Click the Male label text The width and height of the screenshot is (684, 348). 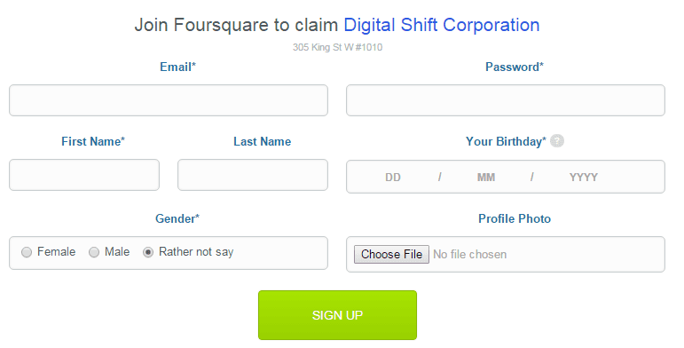117,252
